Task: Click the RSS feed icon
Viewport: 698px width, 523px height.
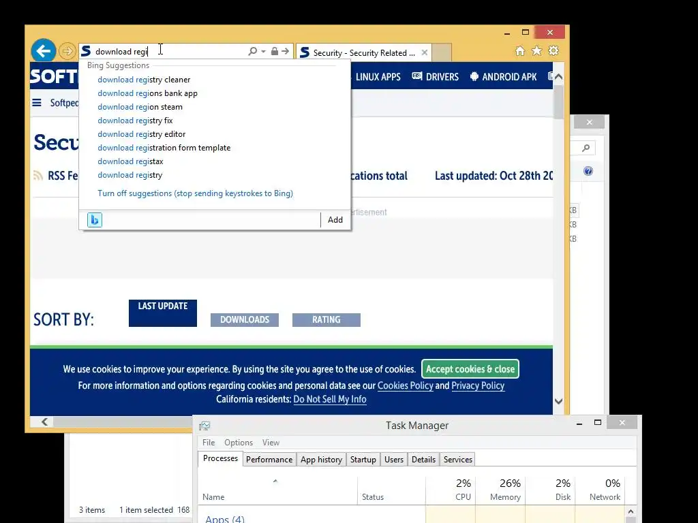Action: coord(38,176)
